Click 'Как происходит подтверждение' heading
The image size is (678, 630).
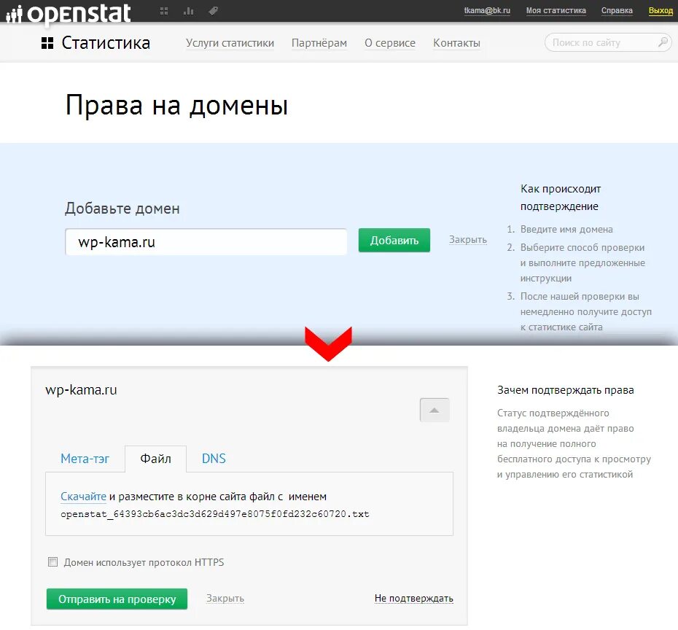click(561, 198)
